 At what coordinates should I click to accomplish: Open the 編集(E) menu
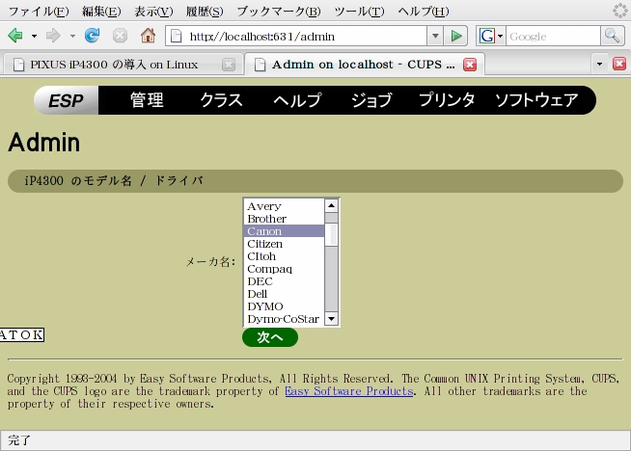[101, 12]
